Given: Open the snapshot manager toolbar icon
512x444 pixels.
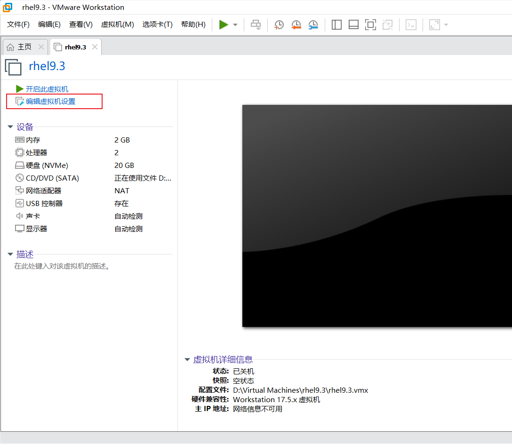Looking at the screenshot, I should pos(313,24).
